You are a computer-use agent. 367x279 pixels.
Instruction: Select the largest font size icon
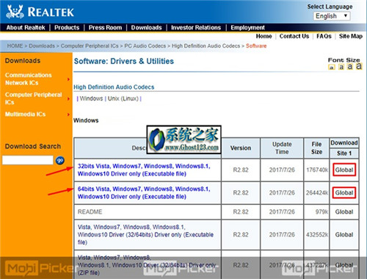(x=359, y=66)
